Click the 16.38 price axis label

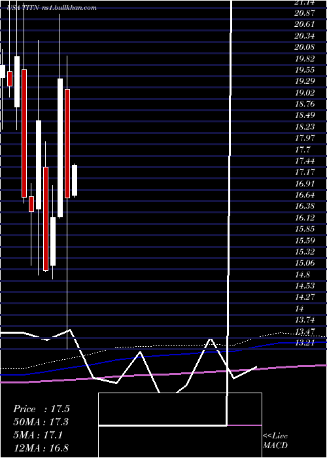[x=305, y=206]
